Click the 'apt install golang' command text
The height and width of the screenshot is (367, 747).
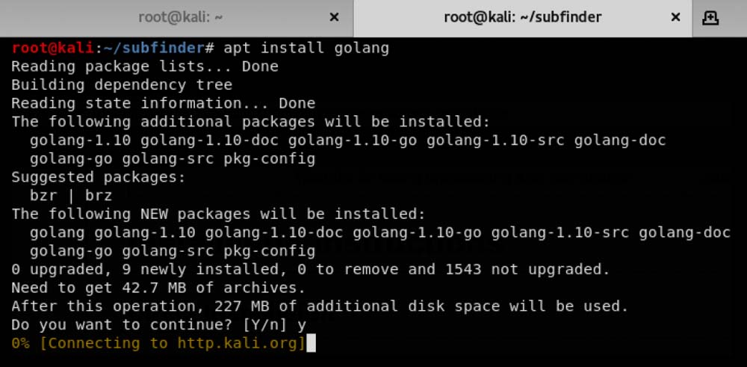pos(306,48)
